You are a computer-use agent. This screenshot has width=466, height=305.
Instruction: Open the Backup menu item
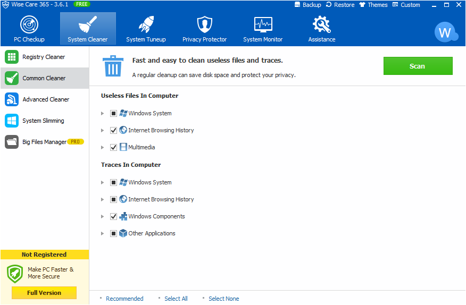(308, 5)
